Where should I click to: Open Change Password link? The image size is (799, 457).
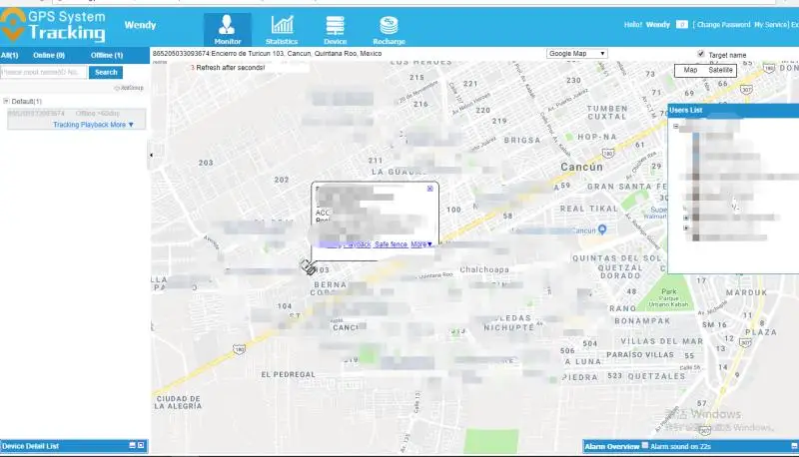pos(723,24)
